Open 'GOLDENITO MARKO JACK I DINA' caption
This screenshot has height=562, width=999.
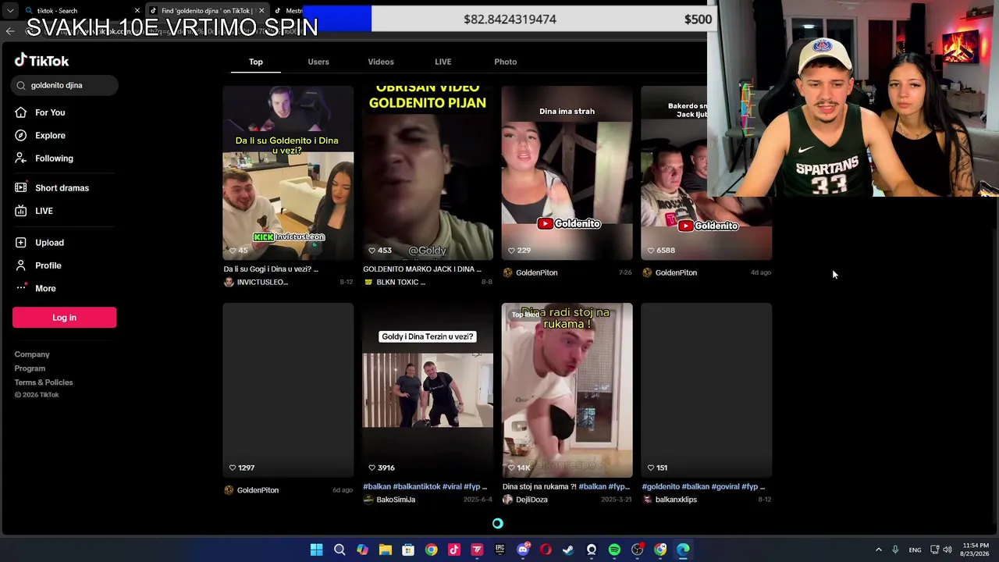tap(422, 269)
